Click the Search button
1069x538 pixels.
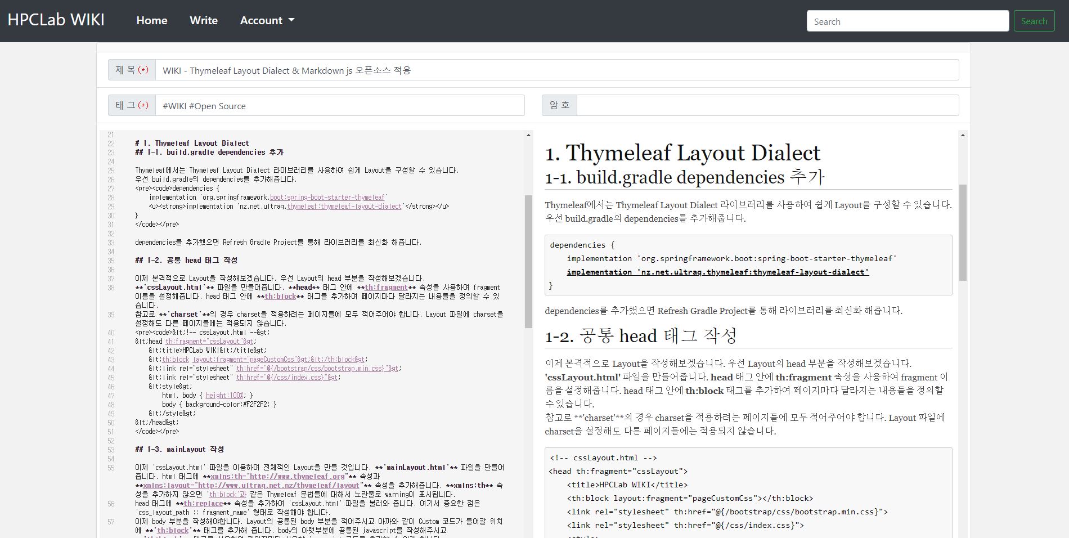tap(1034, 20)
